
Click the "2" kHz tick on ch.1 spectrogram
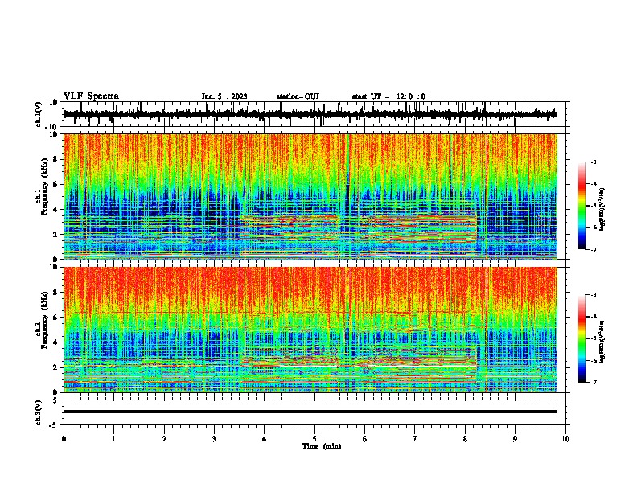pos(56,235)
